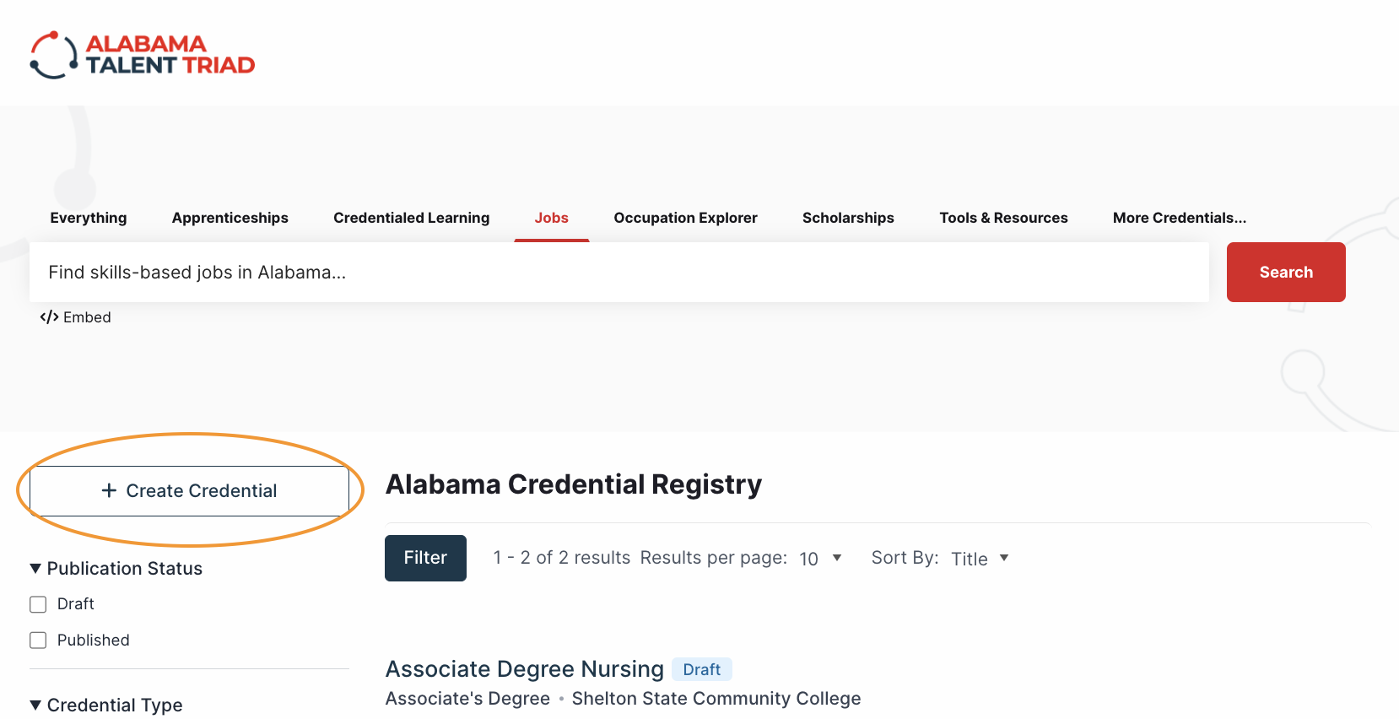Viewport: 1399px width, 719px height.
Task: Check the Published status checkbox
Action: coord(38,641)
